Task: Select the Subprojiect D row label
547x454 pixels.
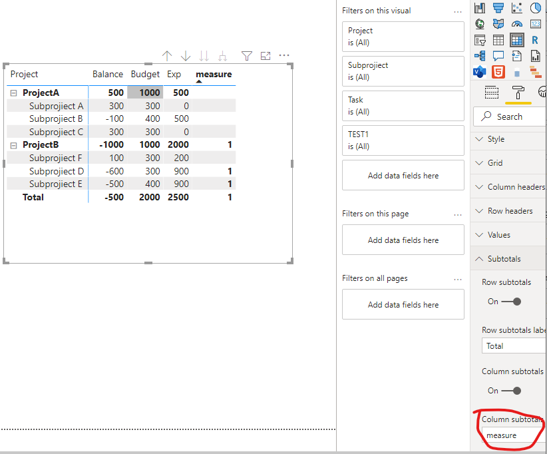Action: [x=56, y=171]
